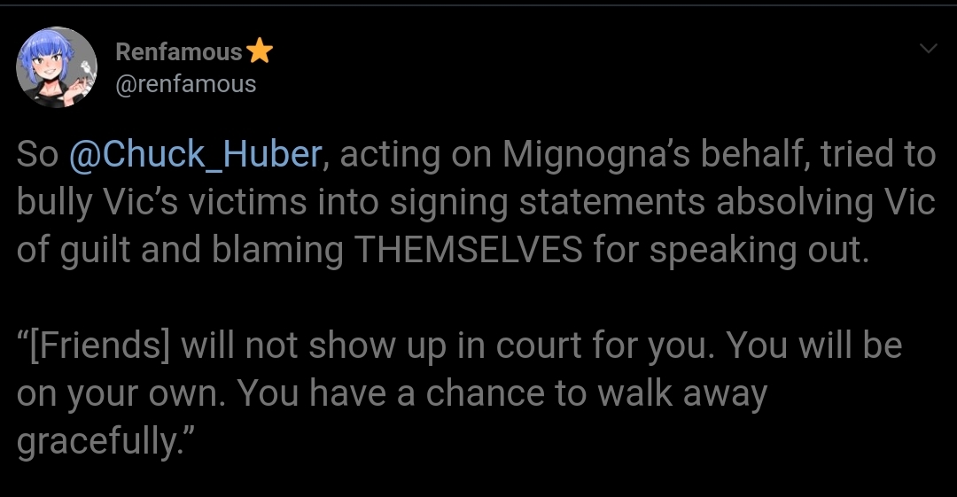Click the word absolving in the tweet
Screen dimensions: 957x497
[795, 203]
